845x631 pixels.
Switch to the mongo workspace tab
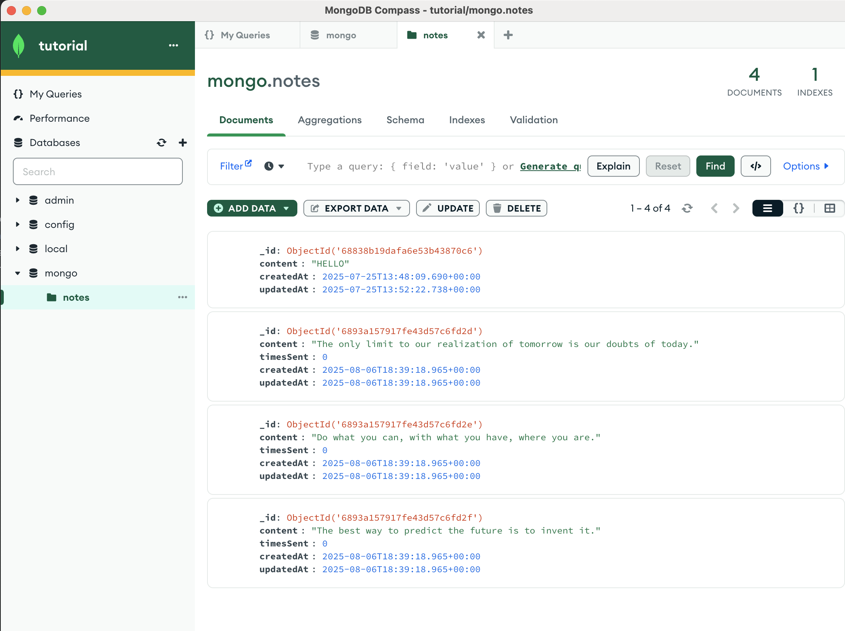(341, 35)
